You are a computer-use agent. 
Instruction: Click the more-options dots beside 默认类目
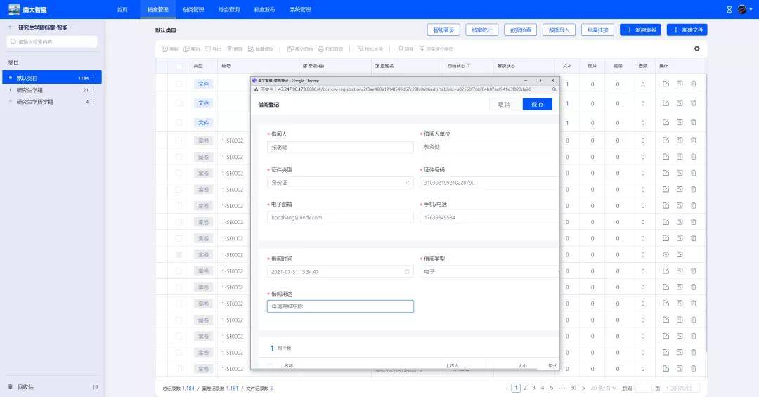tap(93, 78)
